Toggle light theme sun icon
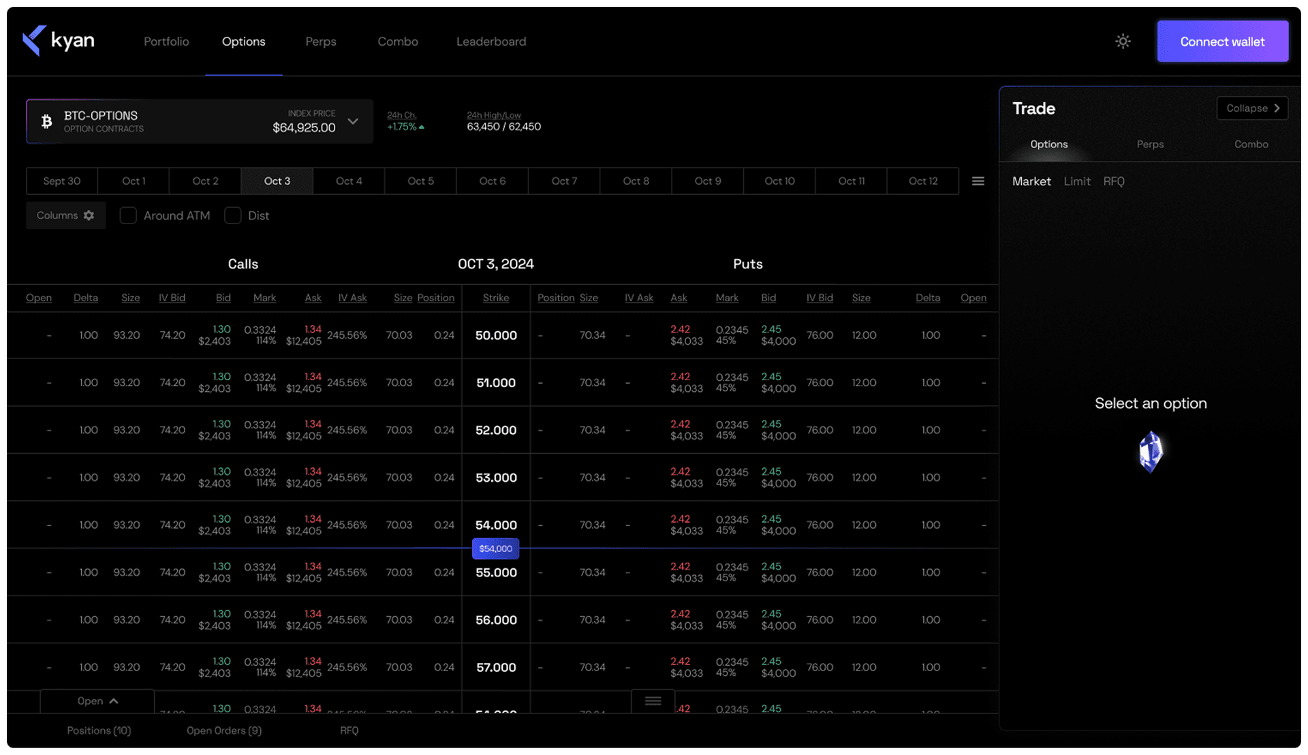1308x755 pixels. click(x=1123, y=42)
